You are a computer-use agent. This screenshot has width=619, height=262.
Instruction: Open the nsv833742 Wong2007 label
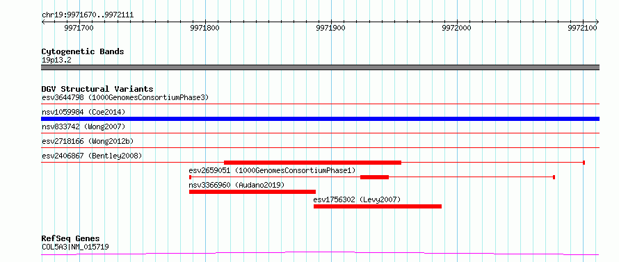point(83,126)
